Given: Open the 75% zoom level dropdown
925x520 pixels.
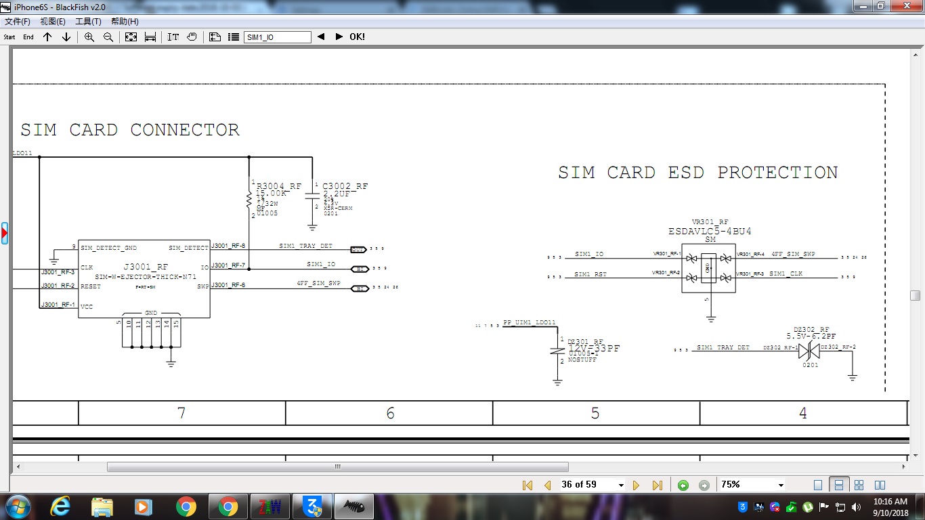Looking at the screenshot, I should (781, 485).
